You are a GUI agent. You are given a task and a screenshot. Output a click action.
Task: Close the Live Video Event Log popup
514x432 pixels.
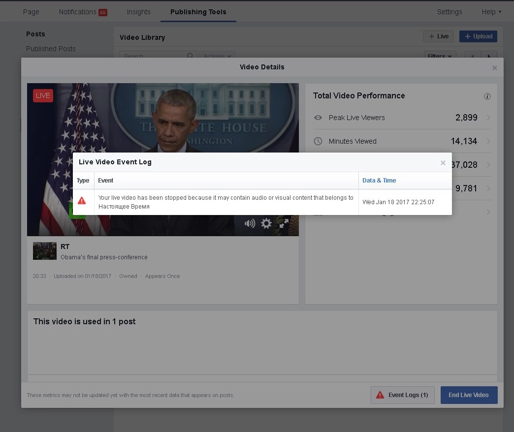coord(443,163)
